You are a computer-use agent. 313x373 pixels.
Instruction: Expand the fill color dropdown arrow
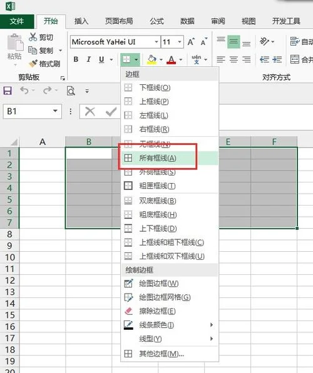point(161,59)
